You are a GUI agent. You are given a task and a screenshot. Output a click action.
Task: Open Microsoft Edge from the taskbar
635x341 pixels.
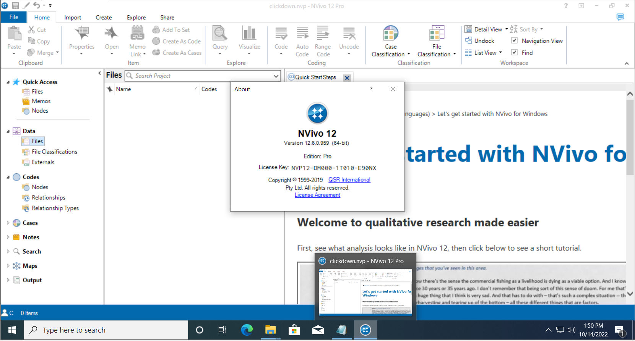coord(247,330)
